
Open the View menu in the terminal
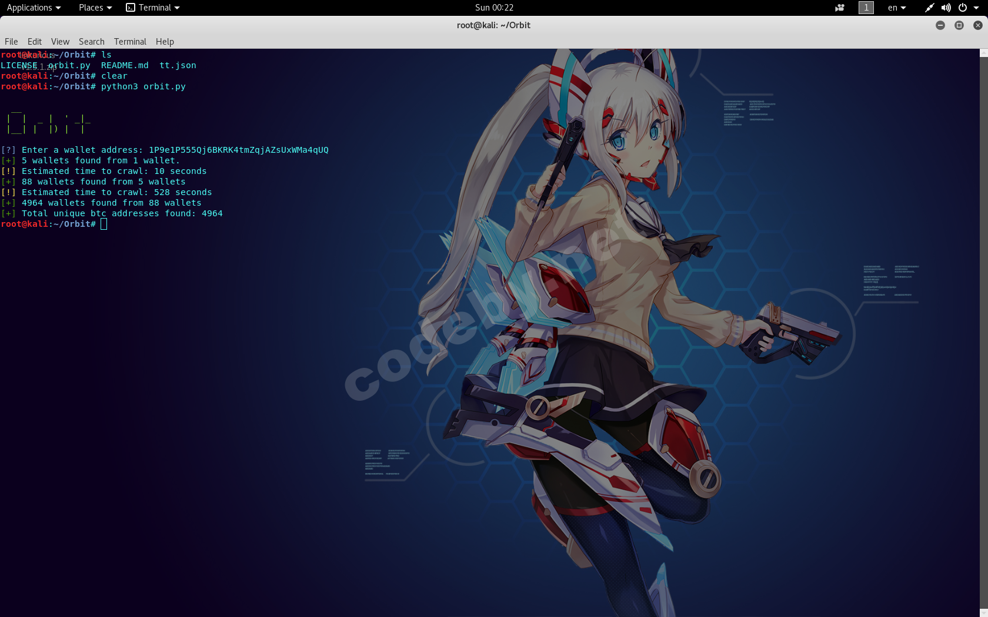pos(60,42)
